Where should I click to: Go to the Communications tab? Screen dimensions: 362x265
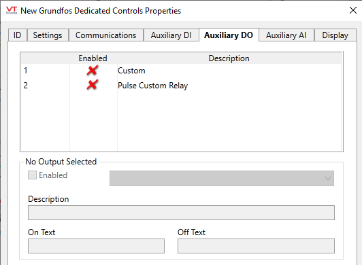(106, 35)
